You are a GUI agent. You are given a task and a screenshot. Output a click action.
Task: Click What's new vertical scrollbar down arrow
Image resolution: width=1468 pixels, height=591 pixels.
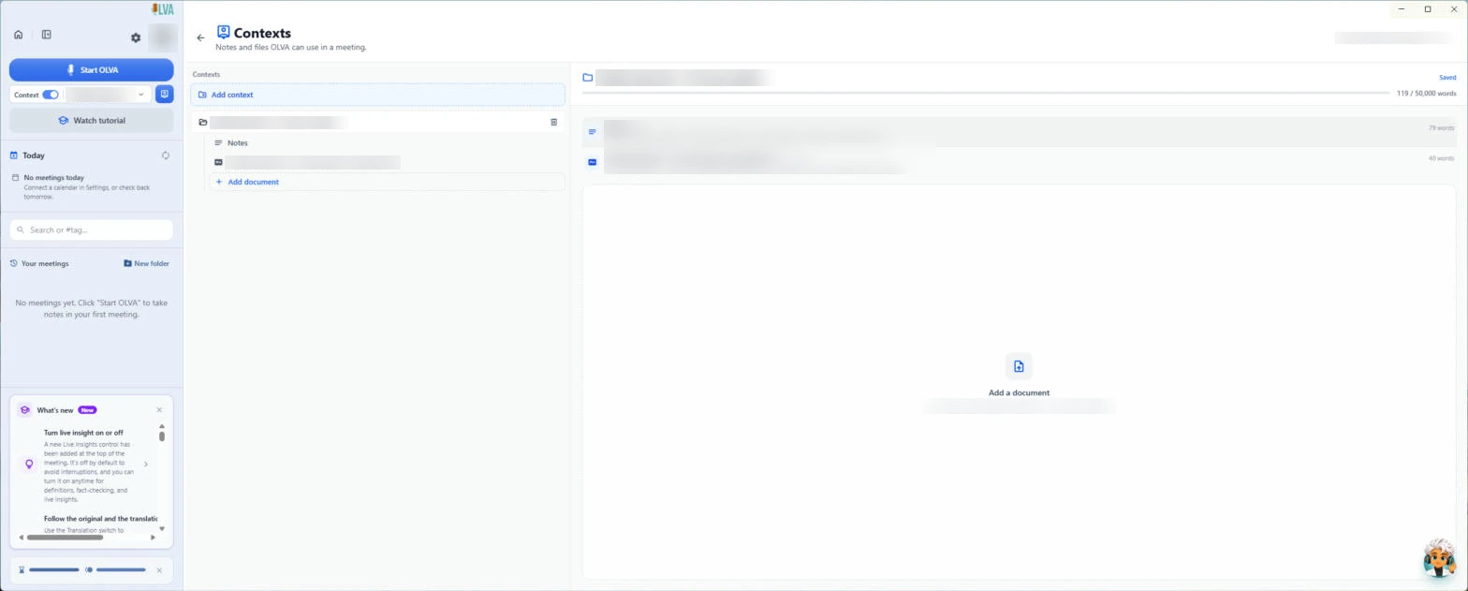click(162, 529)
